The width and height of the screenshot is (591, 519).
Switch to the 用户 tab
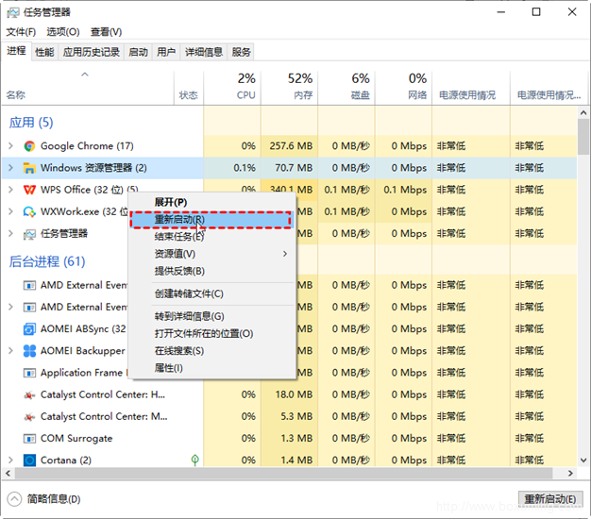point(166,52)
